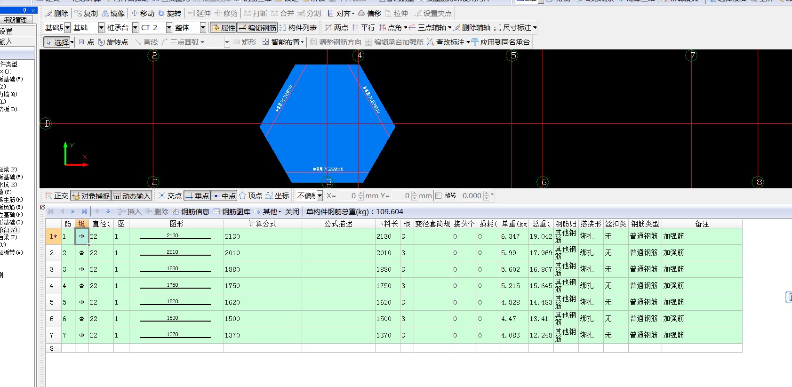Select the 复制 copy tool
This screenshot has width=792, height=387.
(86, 13)
